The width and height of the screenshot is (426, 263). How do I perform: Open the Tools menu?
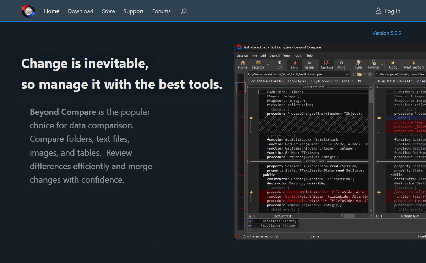[298, 55]
